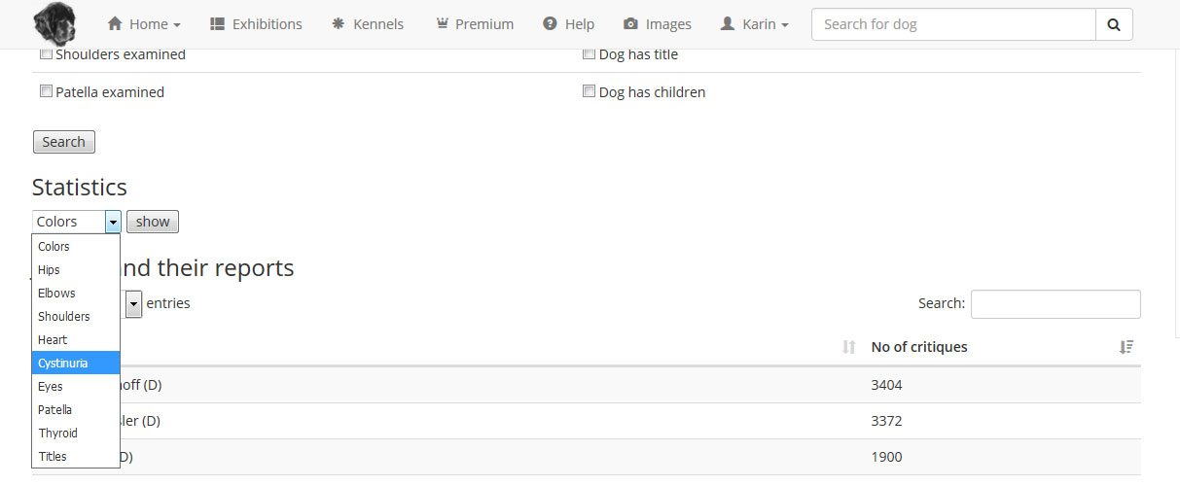
Task: Click the table Search input field
Action: 1055,303
